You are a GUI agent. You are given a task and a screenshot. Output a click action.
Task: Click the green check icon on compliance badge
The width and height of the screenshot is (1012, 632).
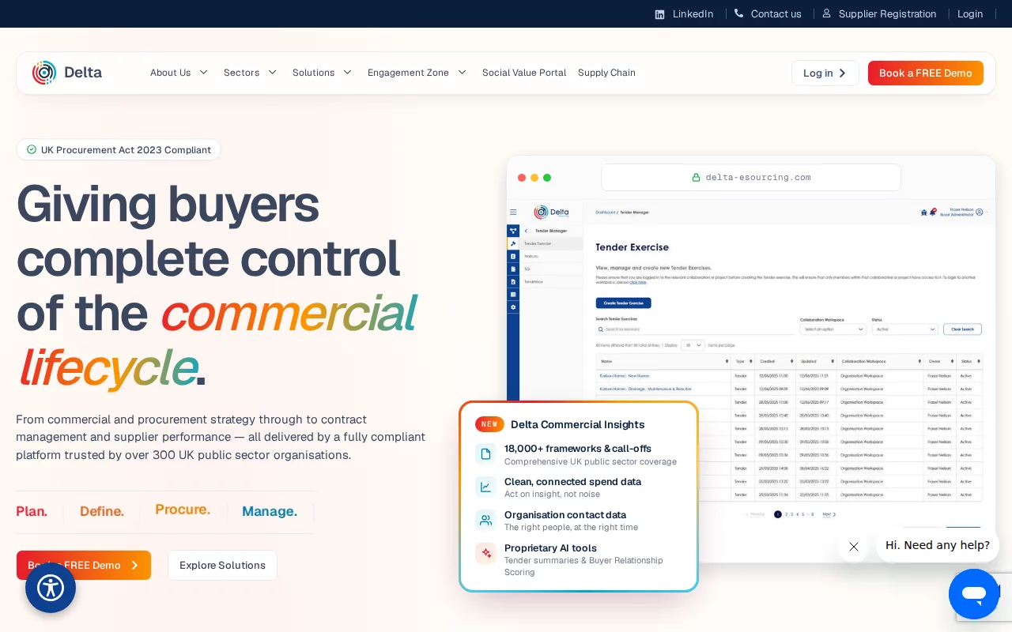[x=32, y=149]
